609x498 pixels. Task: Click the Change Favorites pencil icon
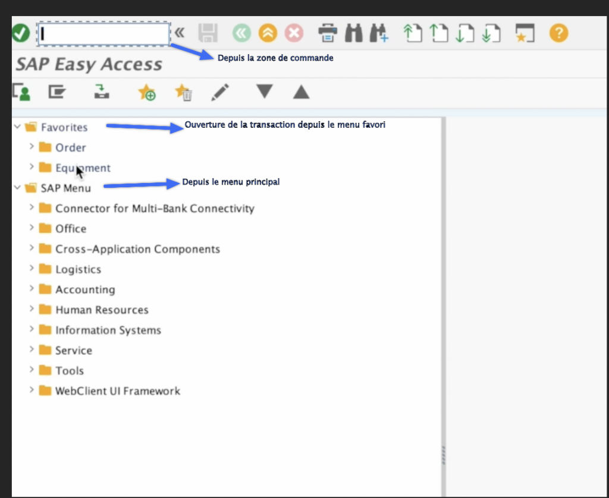[x=219, y=93]
